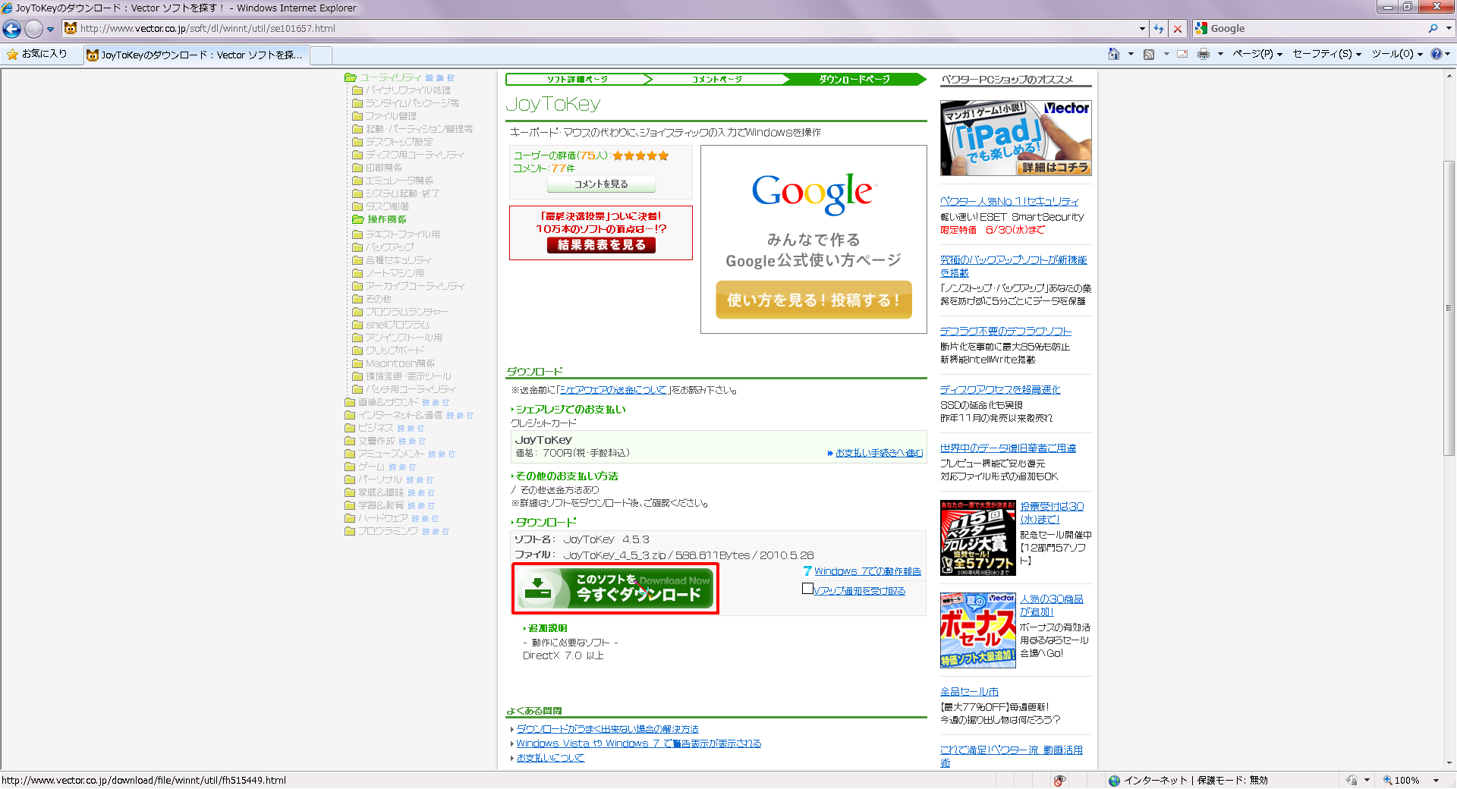
Task: Switch to the コメントページ step tab
Action: [x=716, y=79]
